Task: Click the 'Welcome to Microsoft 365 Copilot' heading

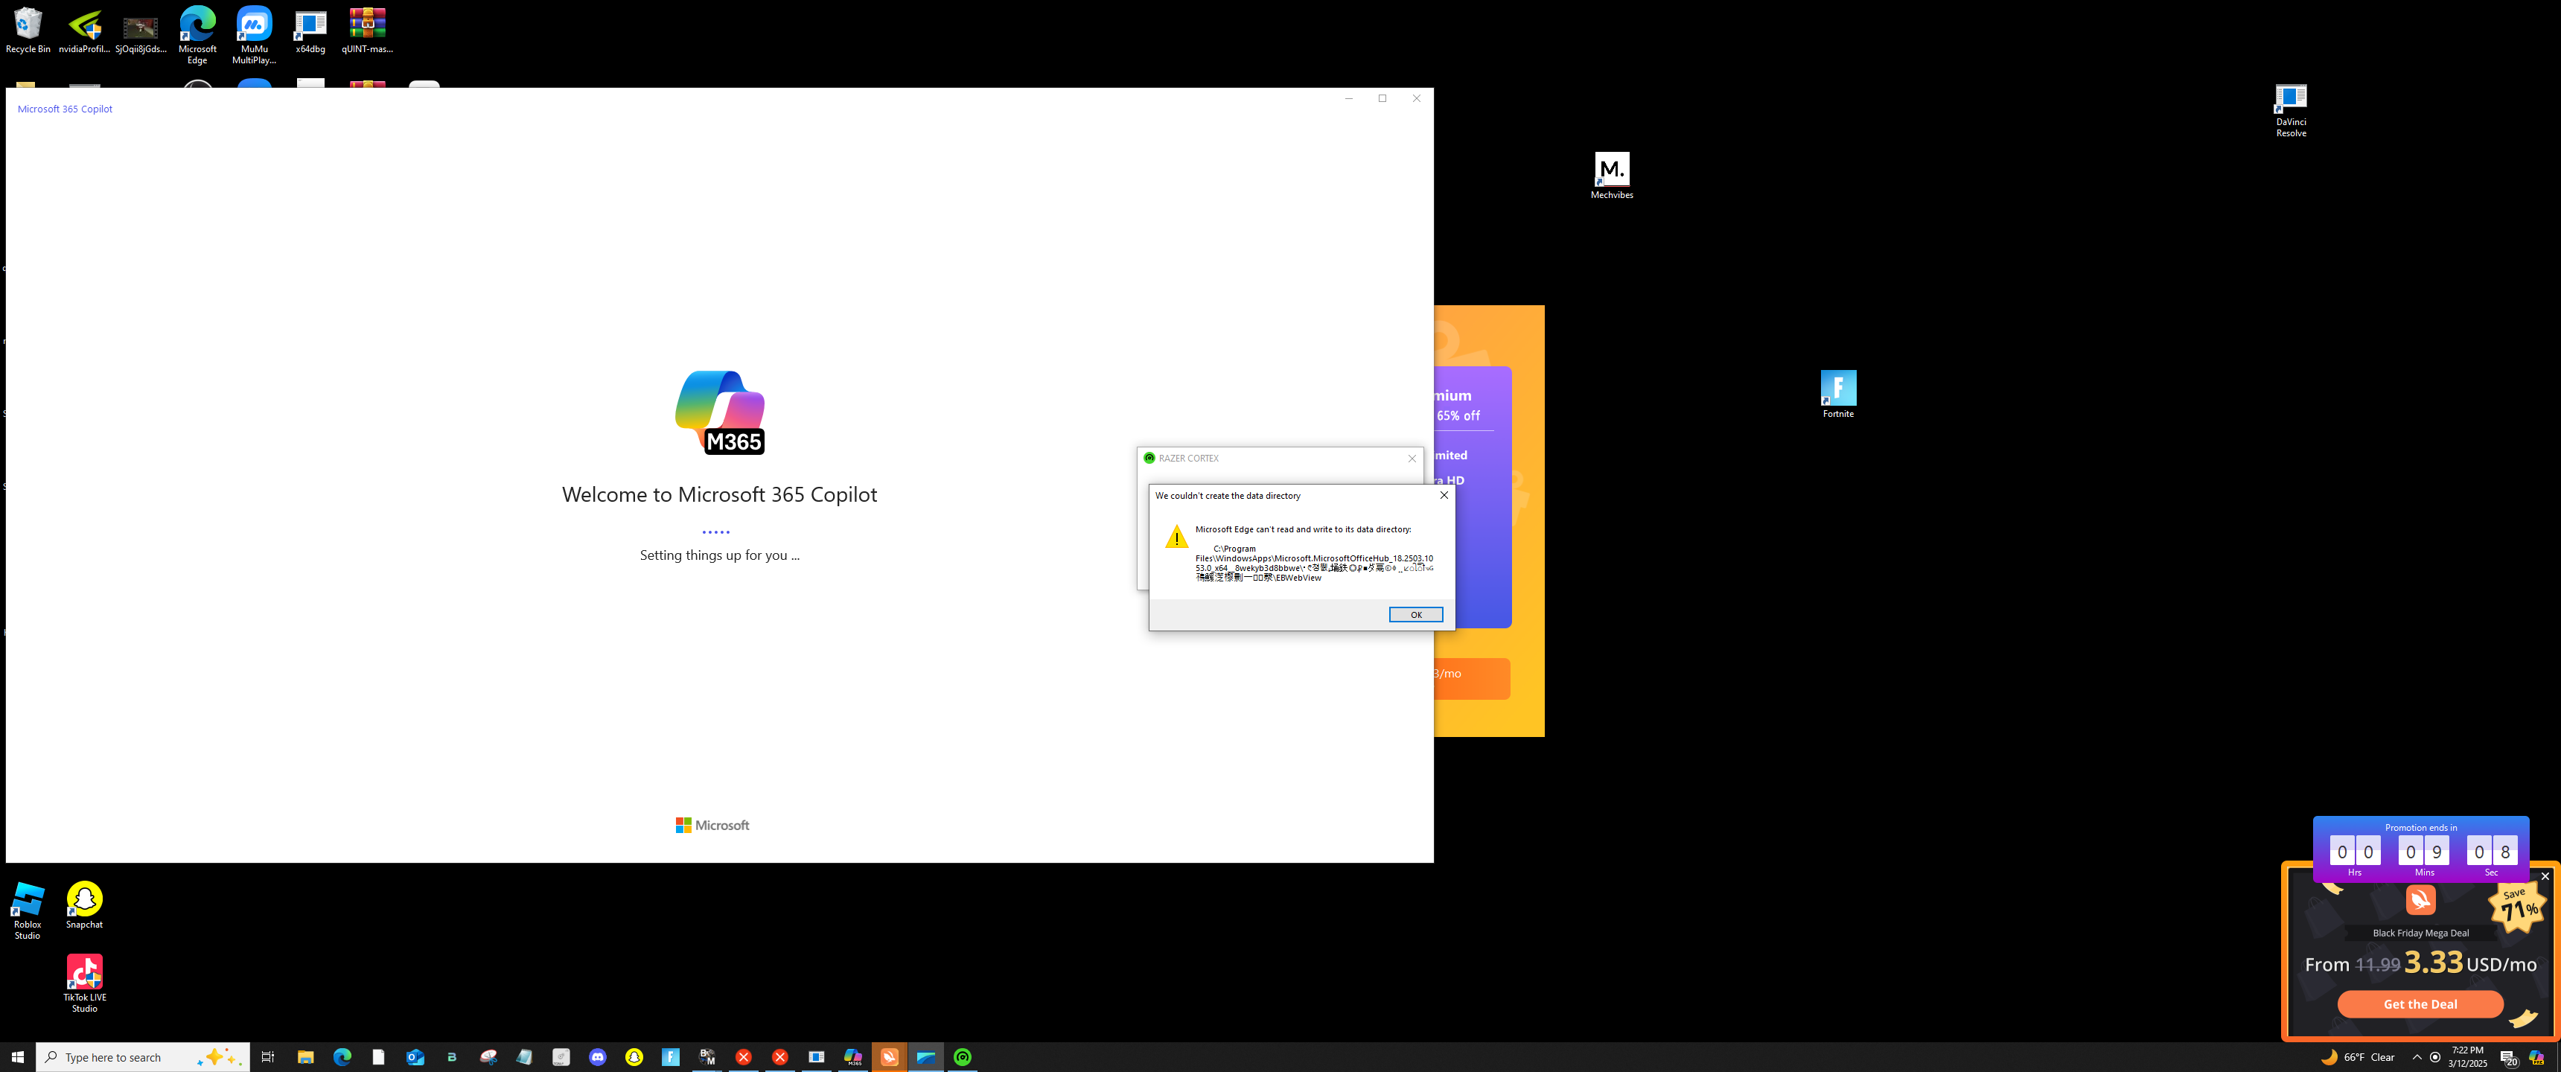Action: 718,494
